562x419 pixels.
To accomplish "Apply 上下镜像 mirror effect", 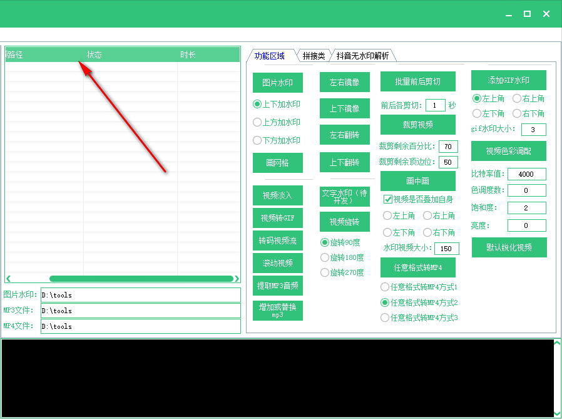I will point(345,108).
